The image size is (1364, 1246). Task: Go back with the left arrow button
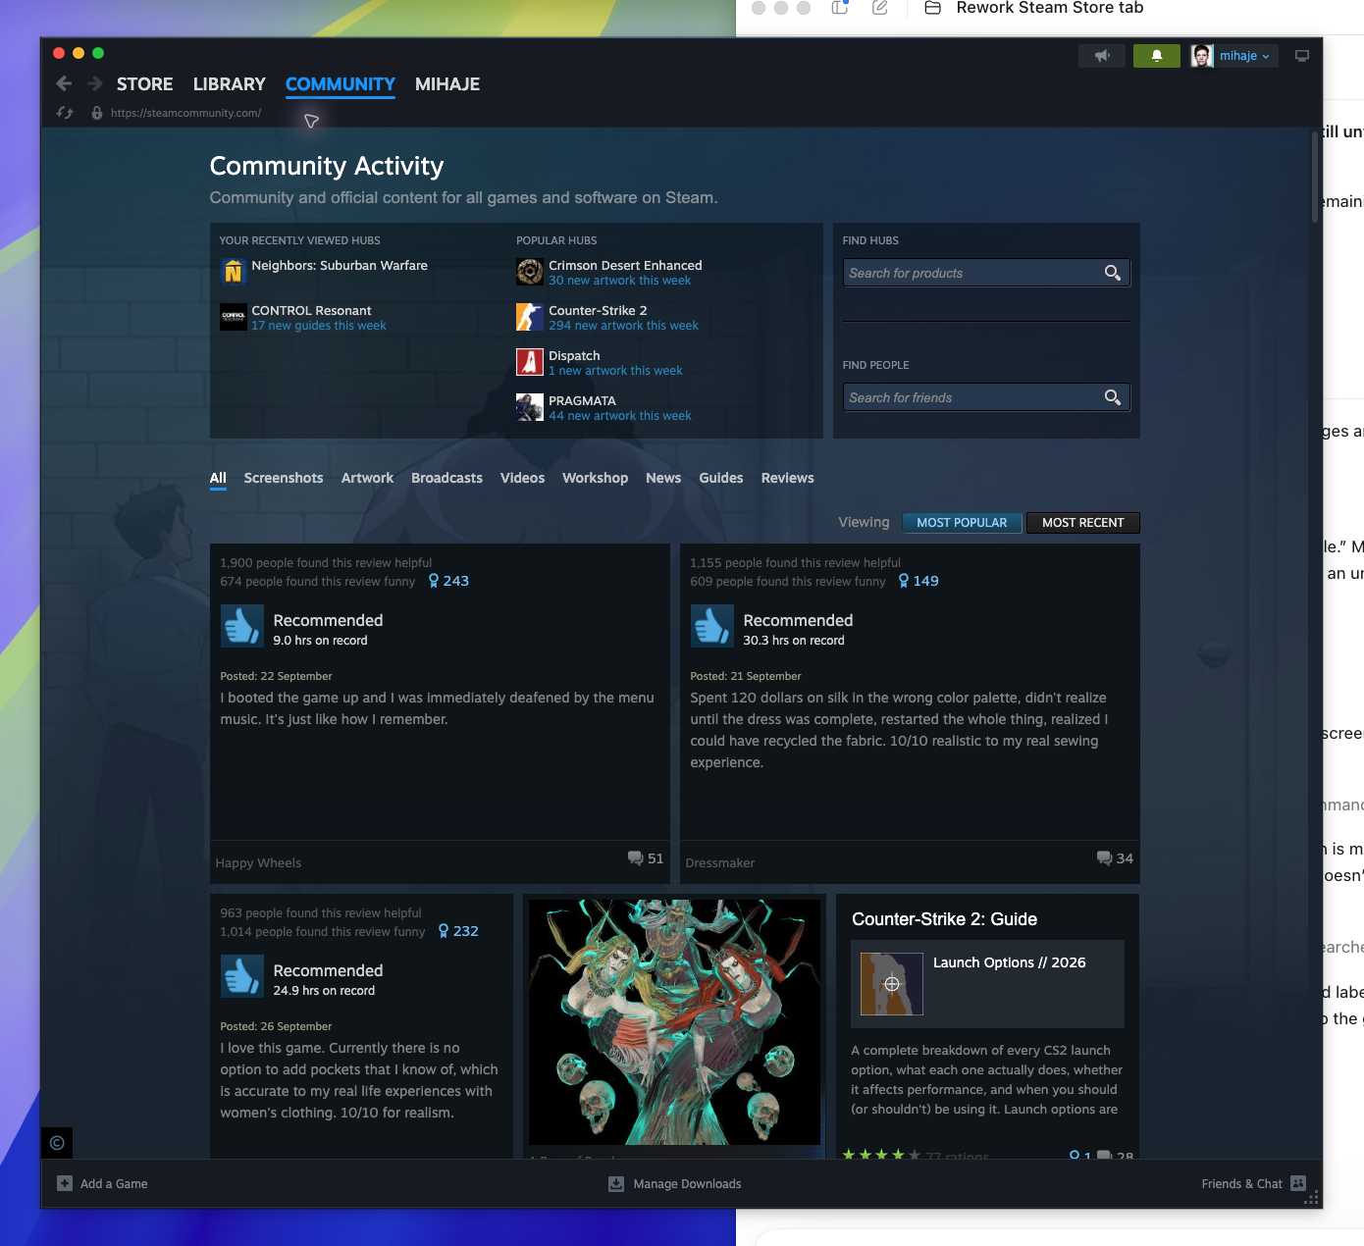point(64,84)
